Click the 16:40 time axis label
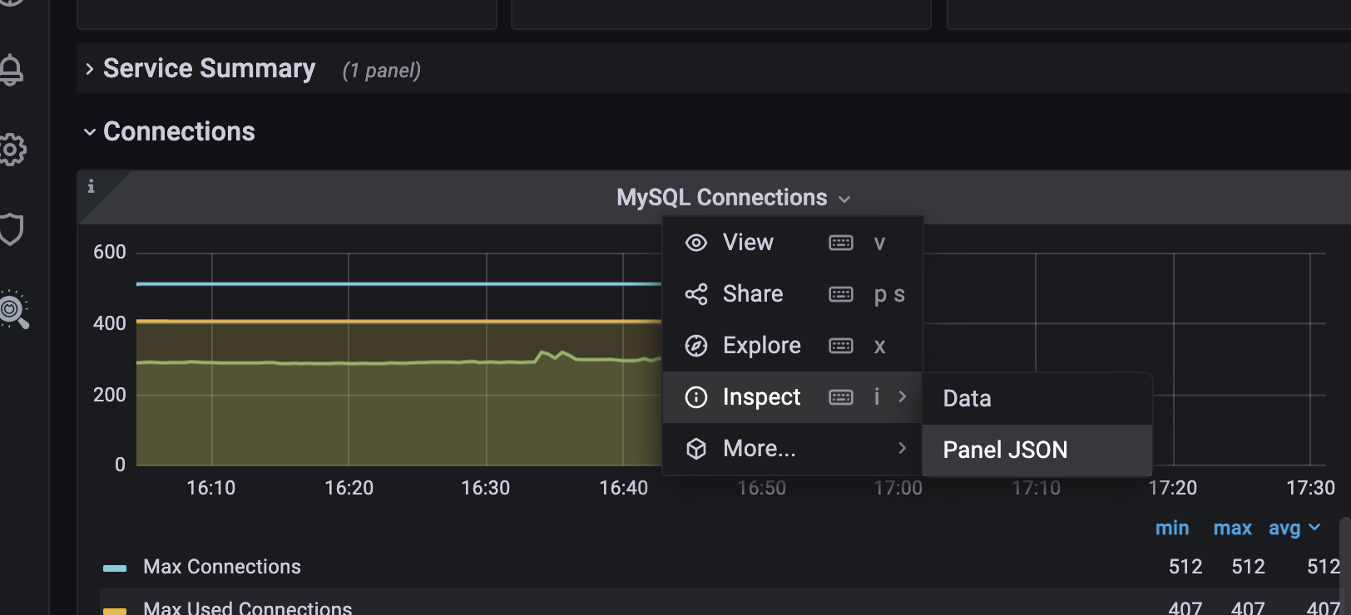 [x=623, y=488]
